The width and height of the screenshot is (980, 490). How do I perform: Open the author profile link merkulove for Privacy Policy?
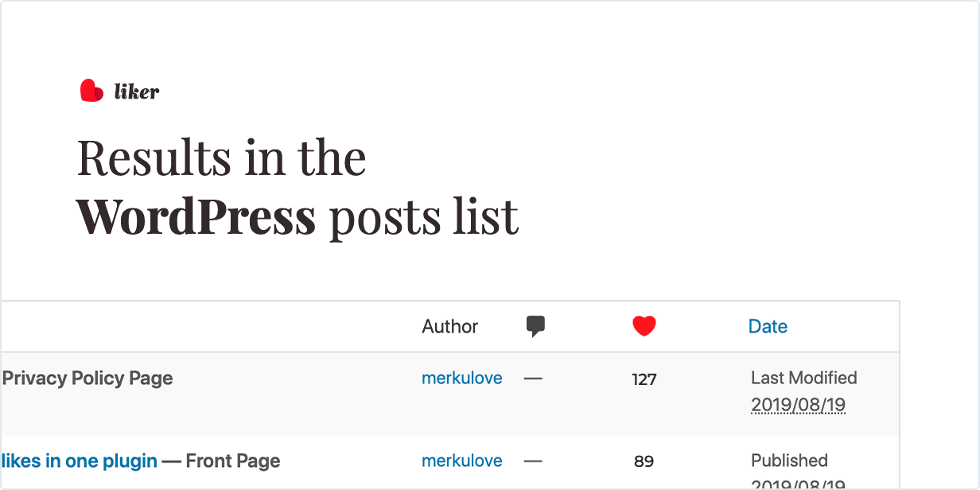click(461, 379)
